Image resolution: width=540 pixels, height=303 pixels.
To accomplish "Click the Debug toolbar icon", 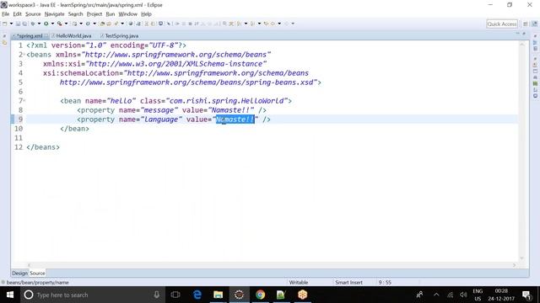I will (x=33, y=24).
